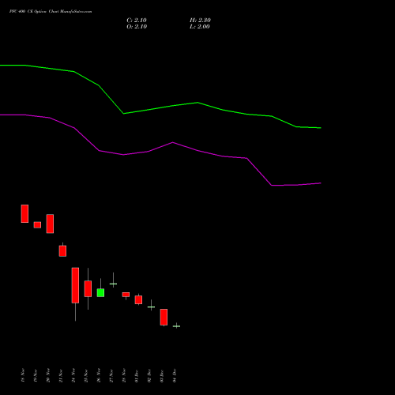Click the "02 Dec" date label
The width and height of the screenshot is (395, 395).
pos(149,375)
